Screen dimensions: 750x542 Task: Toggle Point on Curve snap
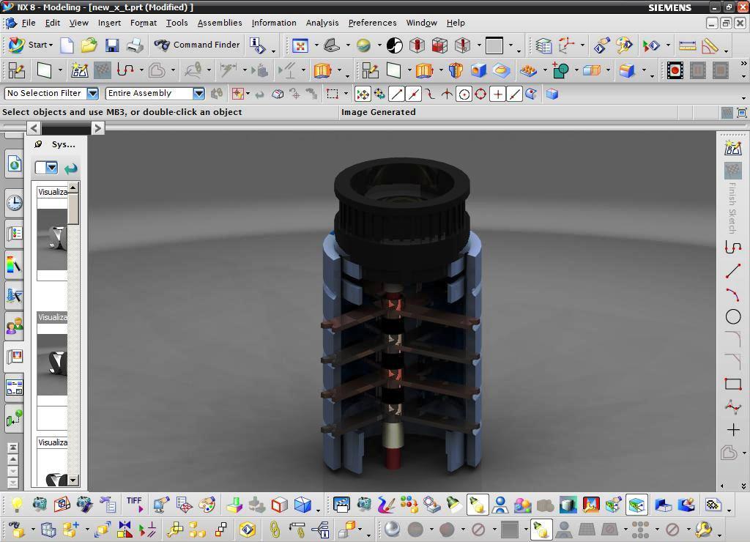pos(514,94)
